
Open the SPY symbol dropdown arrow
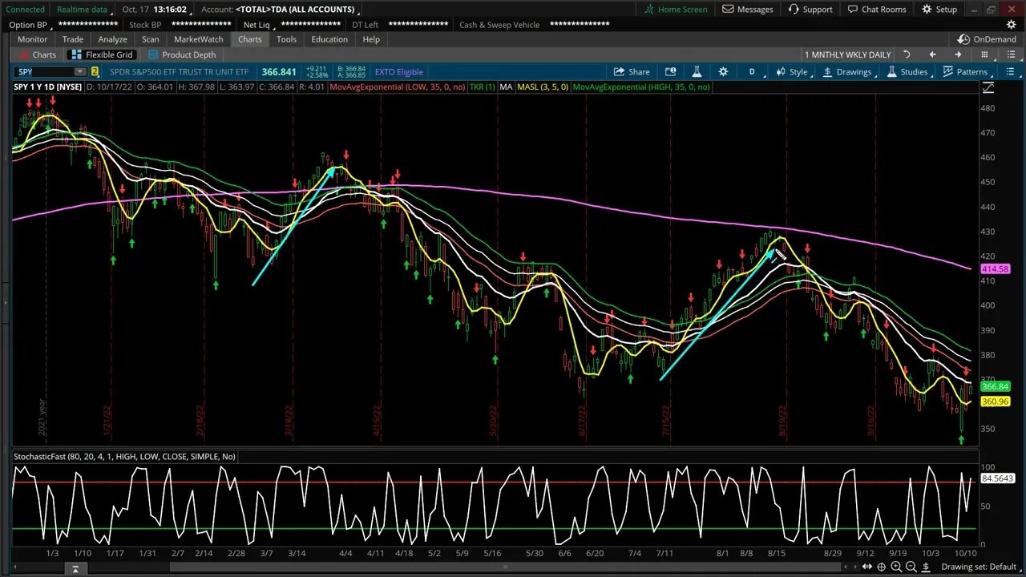(80, 72)
